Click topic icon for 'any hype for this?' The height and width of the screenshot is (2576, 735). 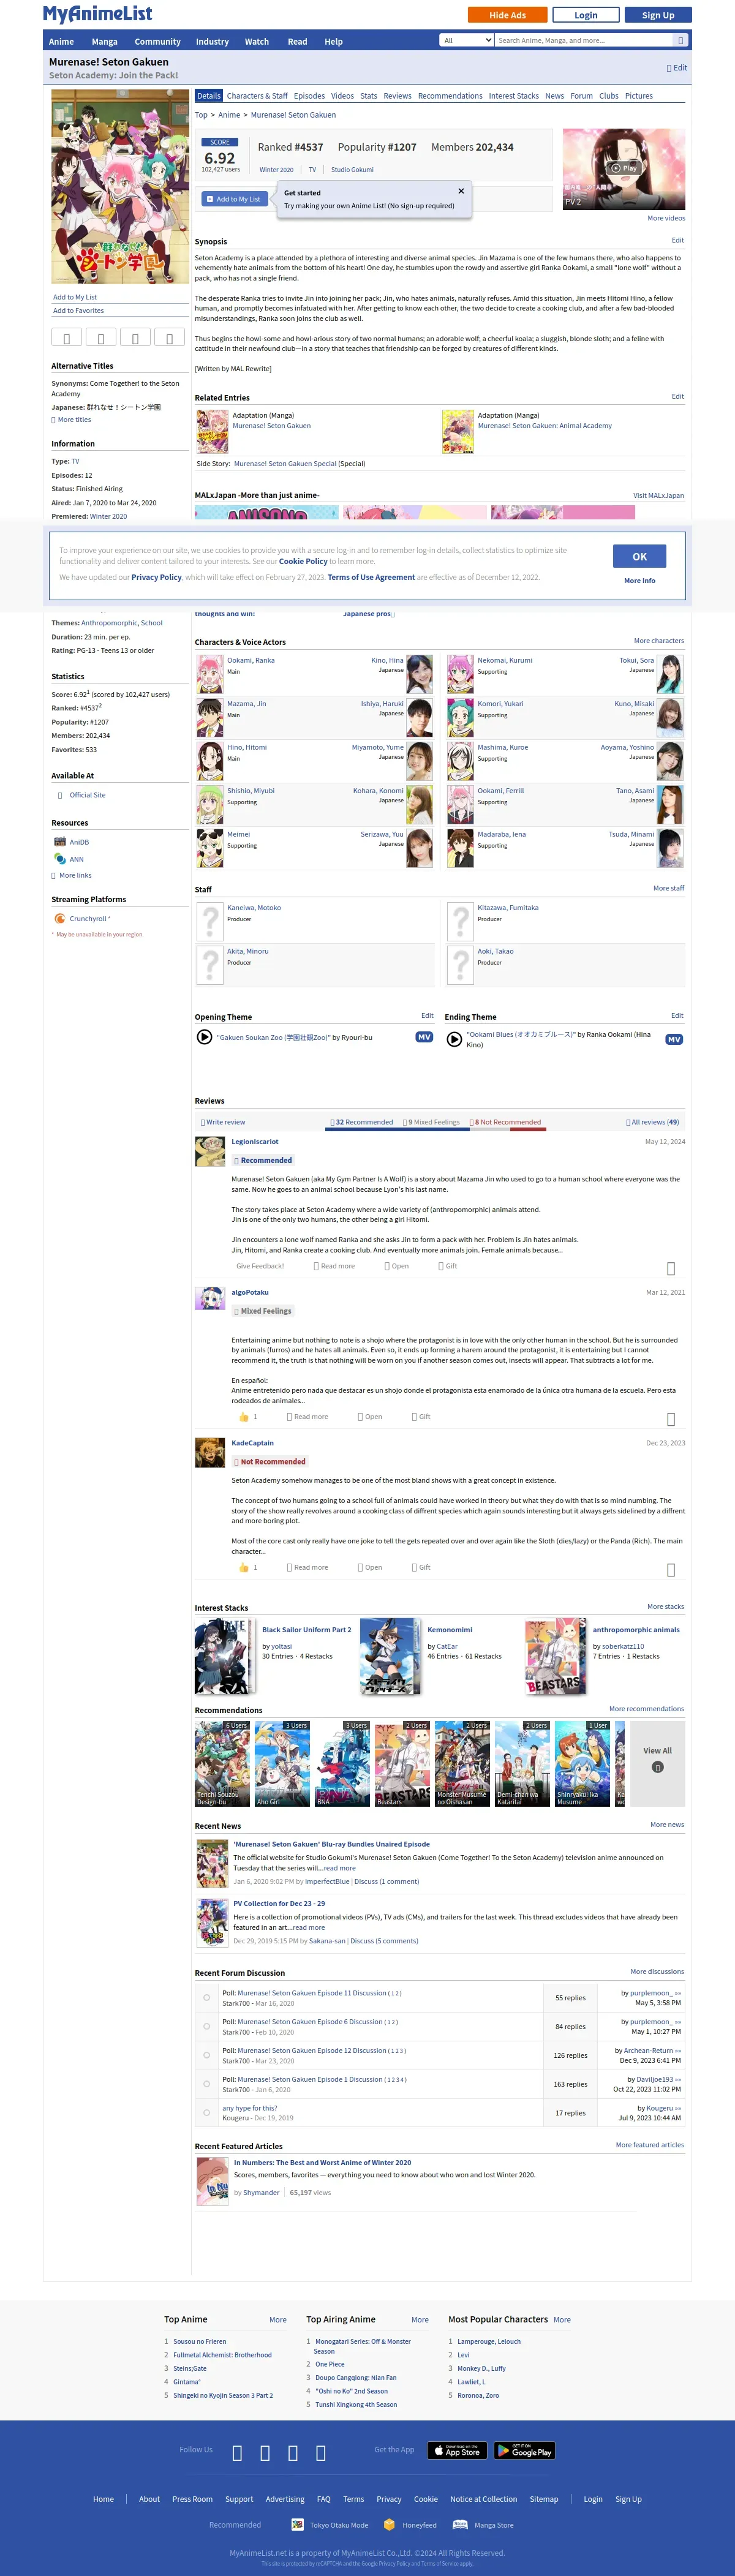207,2113
